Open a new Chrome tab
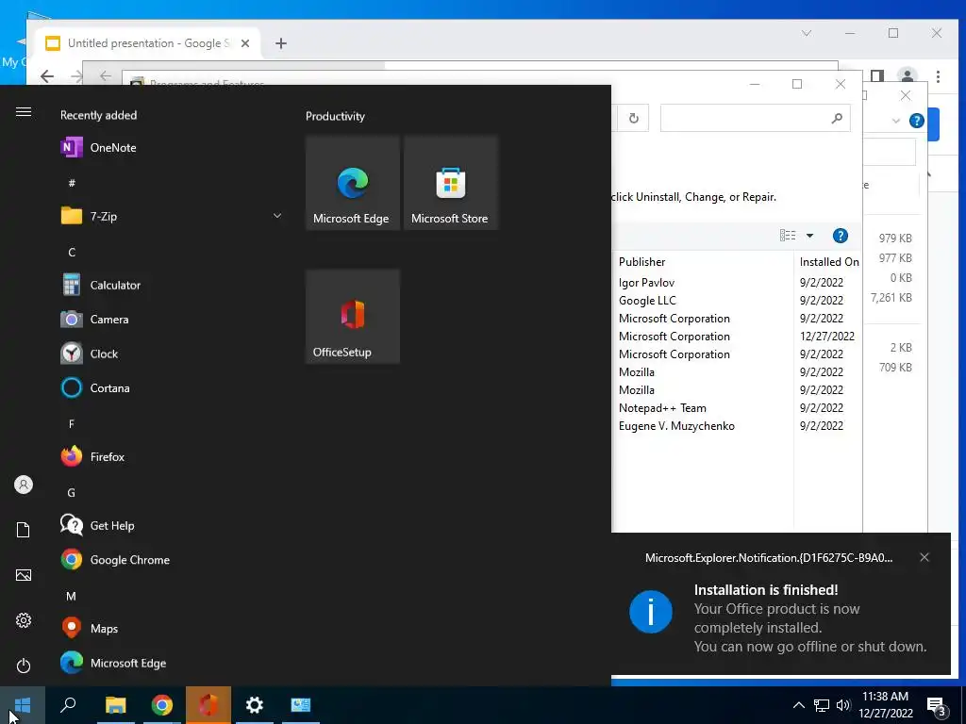Image resolution: width=966 pixels, height=724 pixels. pos(281,43)
